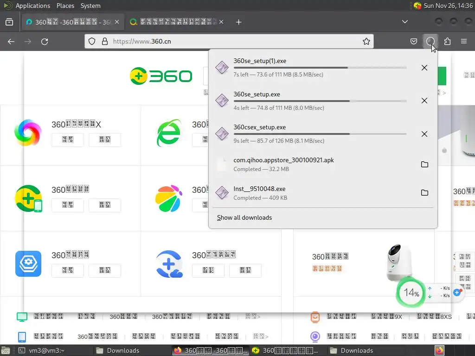Click the 360csex_setup.exe progress bar
Viewport: 475px width, 356px height.
pyautogui.click(x=320, y=134)
